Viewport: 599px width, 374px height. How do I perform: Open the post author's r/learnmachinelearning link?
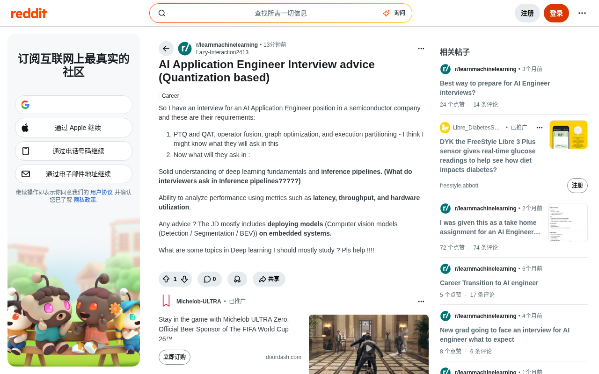pyautogui.click(x=227, y=45)
